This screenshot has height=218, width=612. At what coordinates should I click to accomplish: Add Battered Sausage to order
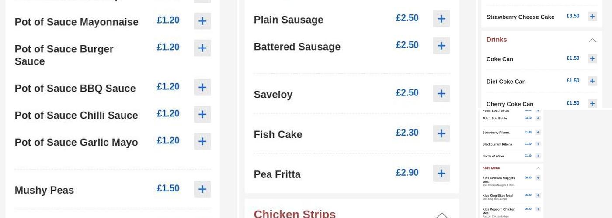(441, 46)
